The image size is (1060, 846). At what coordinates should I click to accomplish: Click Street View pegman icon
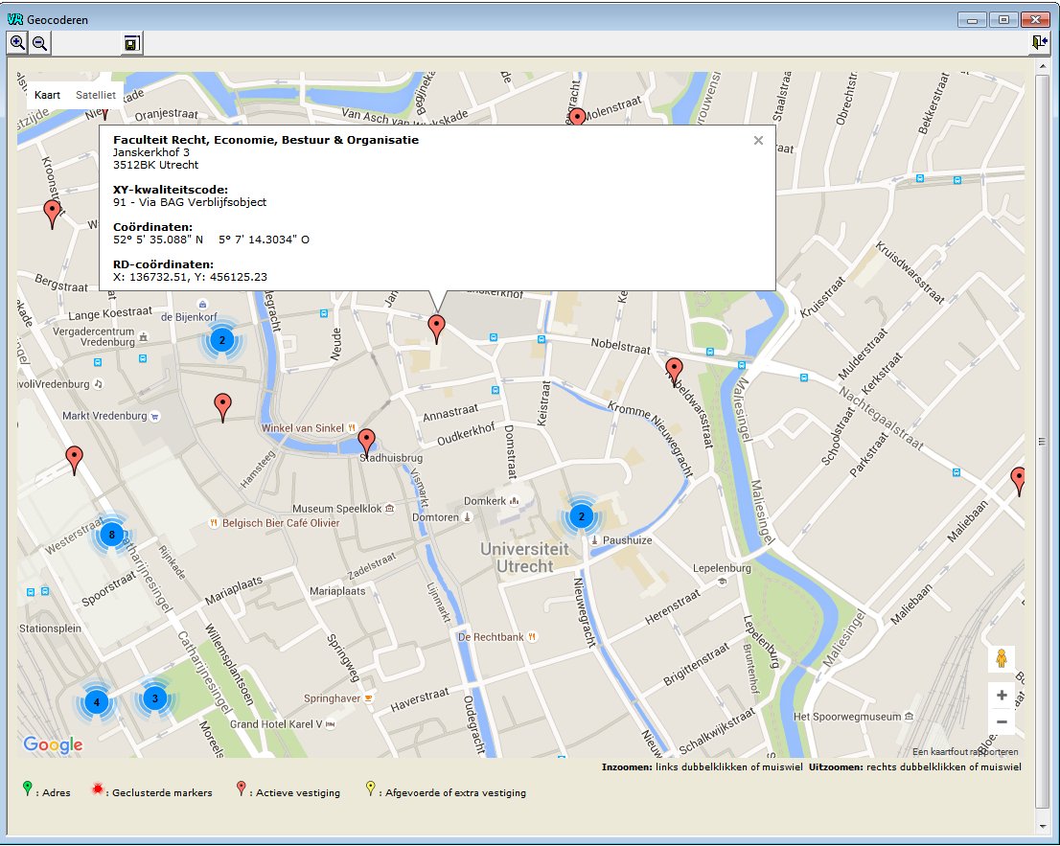[1002, 658]
